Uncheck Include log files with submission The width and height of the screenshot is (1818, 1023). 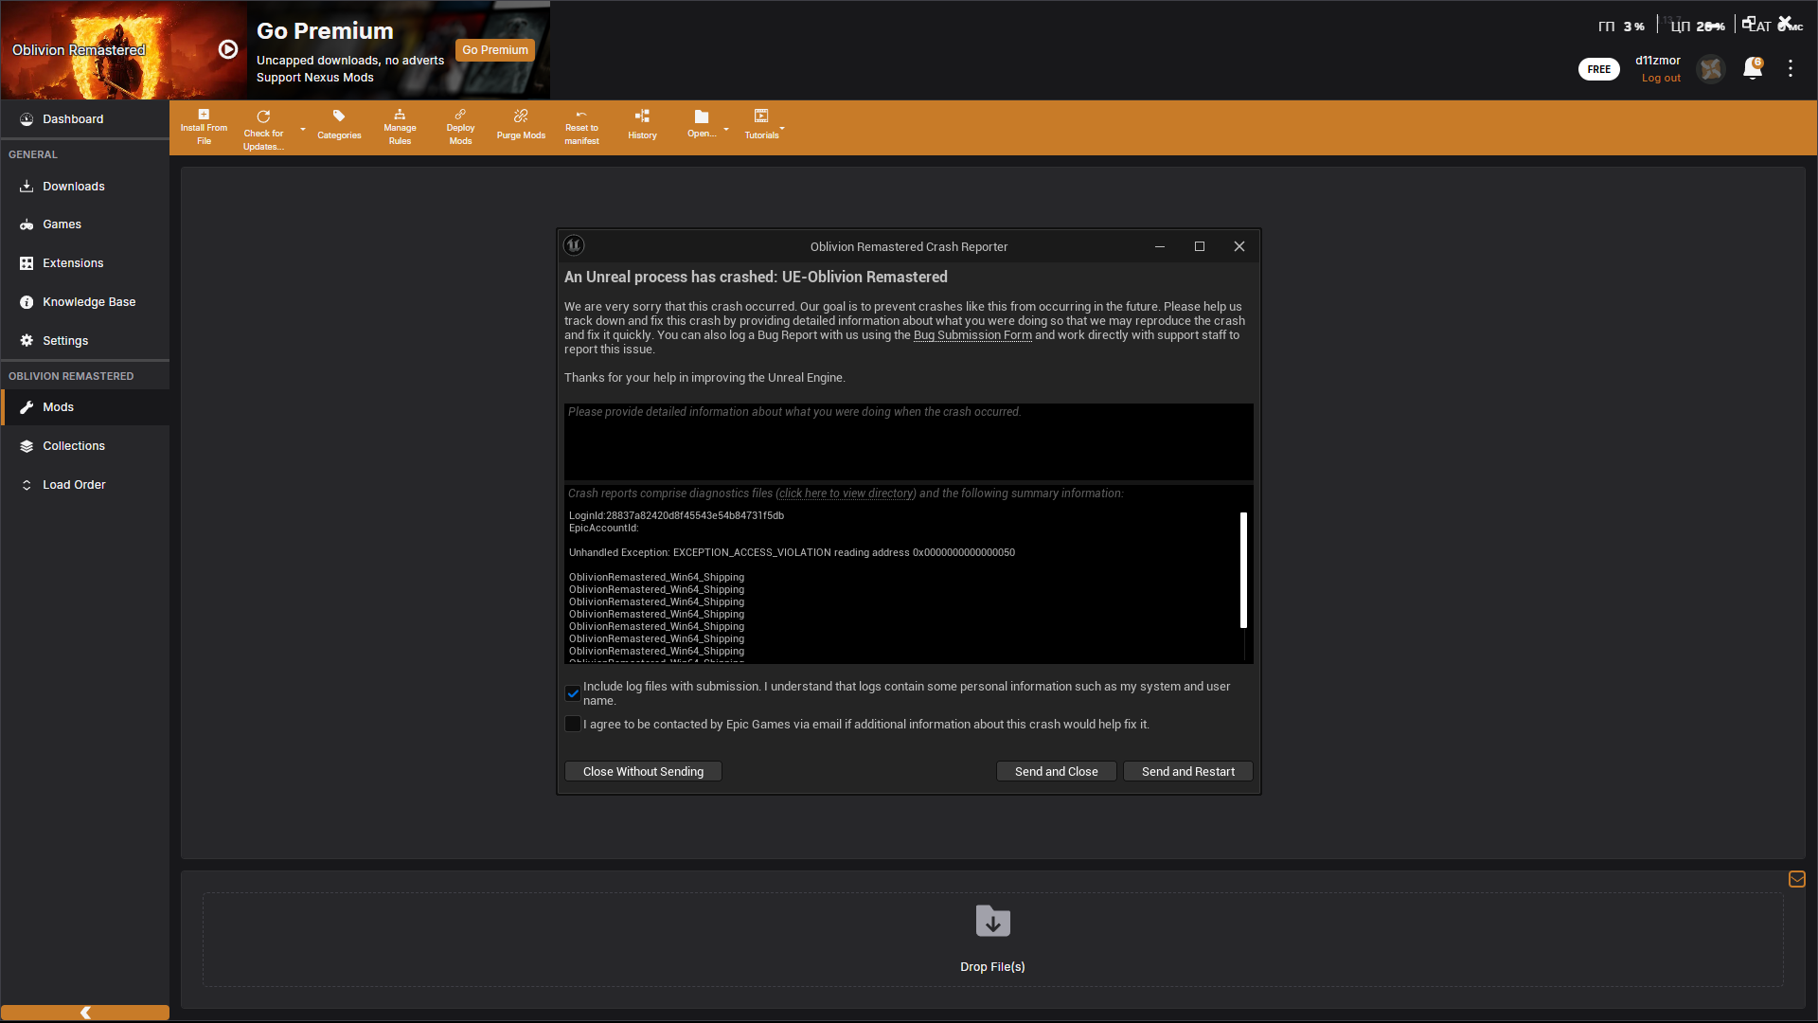(x=573, y=693)
